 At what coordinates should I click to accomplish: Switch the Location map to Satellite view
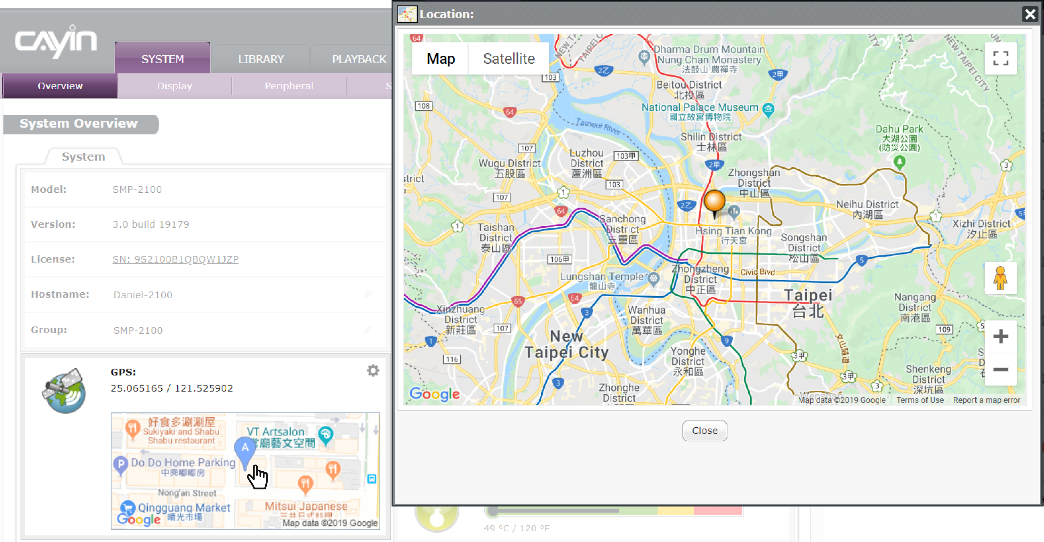509,59
